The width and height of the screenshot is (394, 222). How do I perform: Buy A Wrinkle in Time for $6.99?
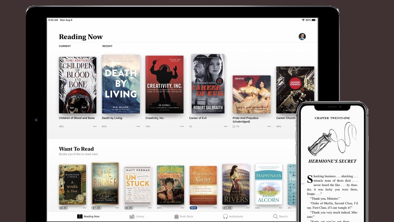[63, 208]
